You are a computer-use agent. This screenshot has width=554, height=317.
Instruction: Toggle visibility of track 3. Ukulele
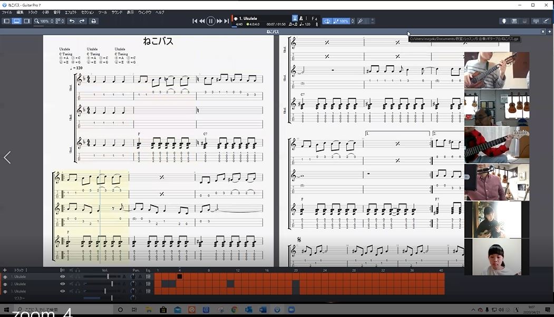63,291
